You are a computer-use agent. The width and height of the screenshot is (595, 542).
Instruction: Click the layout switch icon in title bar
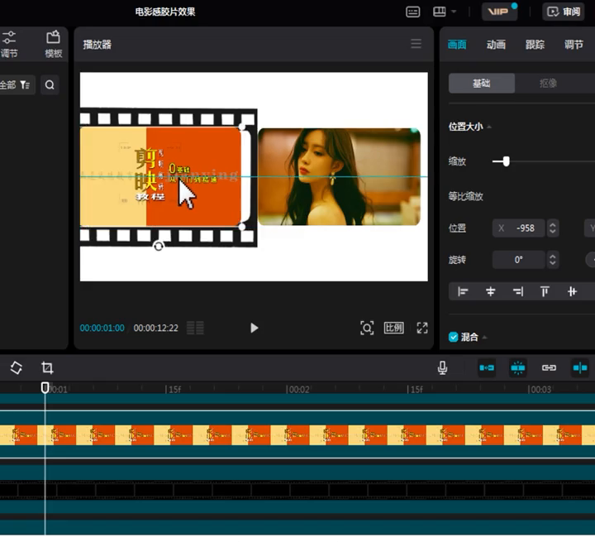click(x=440, y=12)
